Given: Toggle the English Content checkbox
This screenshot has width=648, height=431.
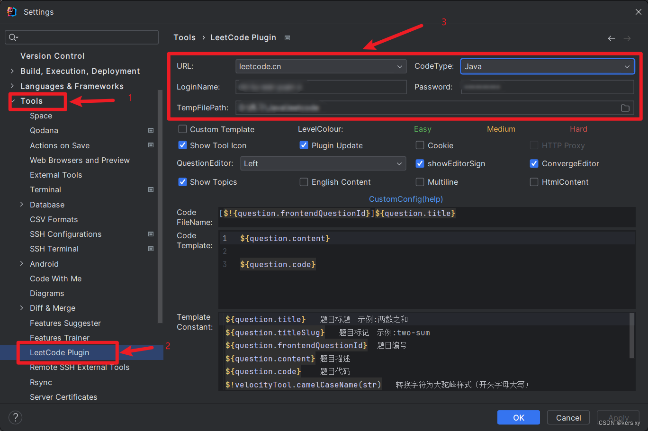Looking at the screenshot, I should click(x=304, y=181).
